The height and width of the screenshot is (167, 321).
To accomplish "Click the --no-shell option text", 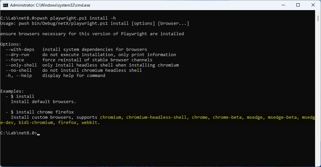I will [x=19, y=70].
